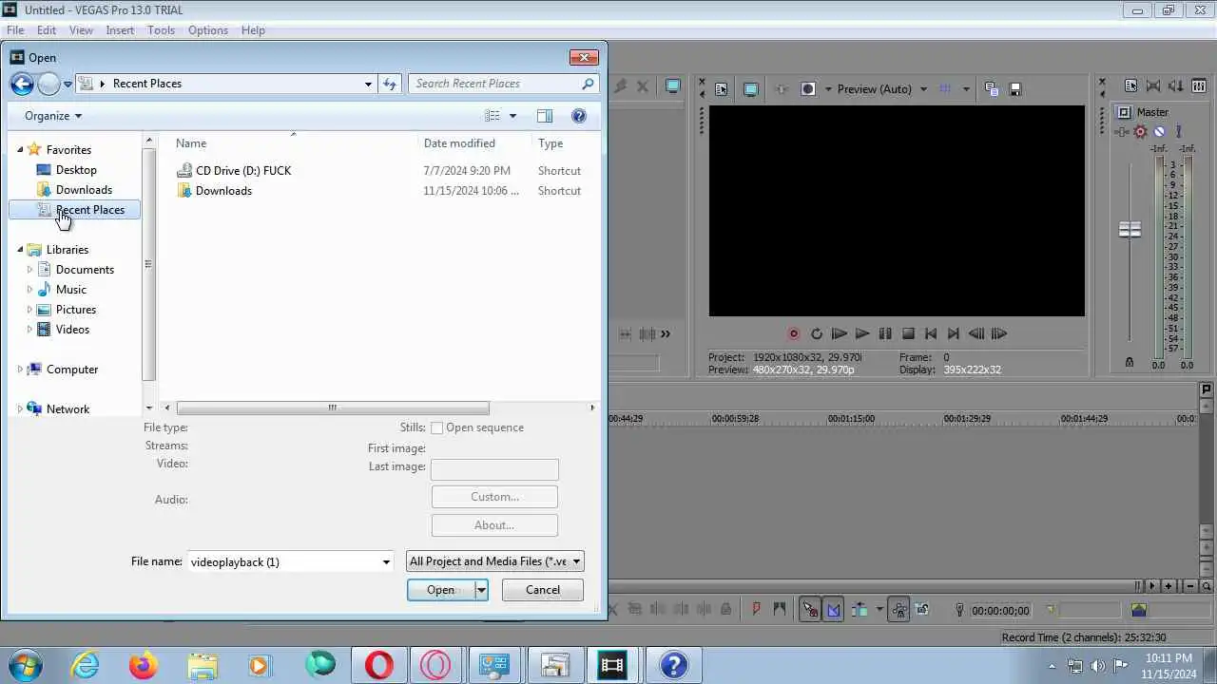Mute the Master bus
Viewport: 1217px width, 684px height.
click(x=1159, y=132)
